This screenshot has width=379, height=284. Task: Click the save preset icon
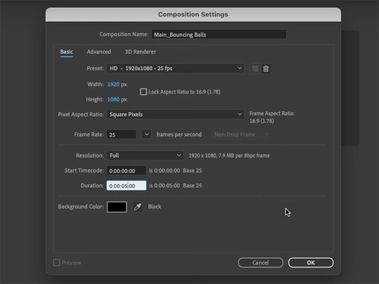(x=254, y=68)
